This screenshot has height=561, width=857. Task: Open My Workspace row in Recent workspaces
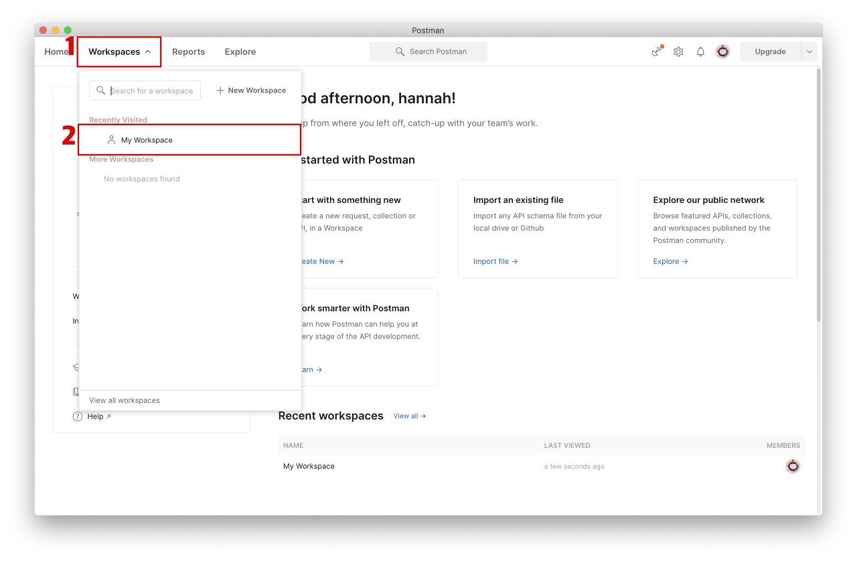tap(542, 466)
